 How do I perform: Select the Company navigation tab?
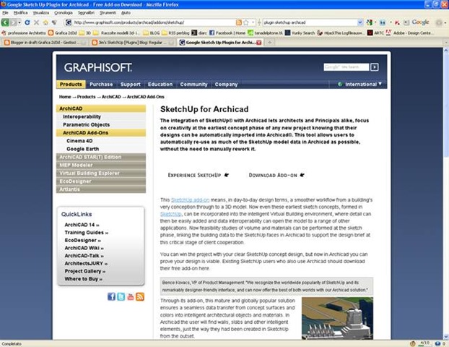pos(226,85)
